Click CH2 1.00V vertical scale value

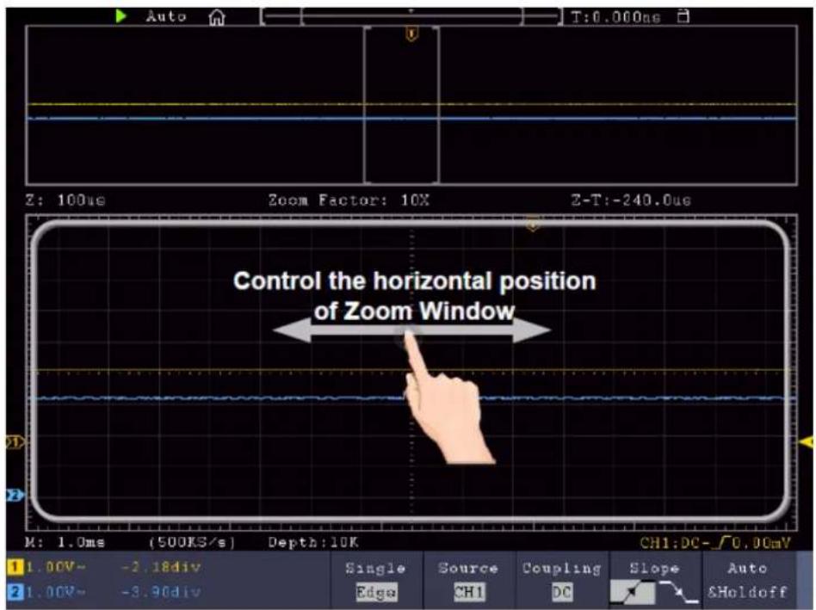pos(55,592)
